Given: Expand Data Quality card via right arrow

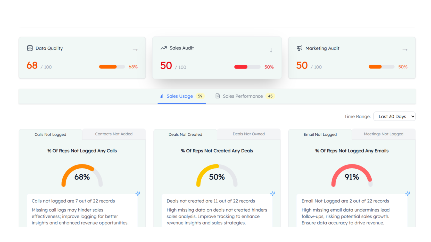Looking at the screenshot, I should [x=135, y=50].
